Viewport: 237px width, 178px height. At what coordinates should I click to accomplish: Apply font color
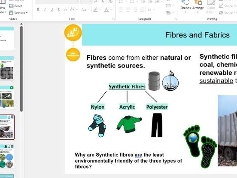pos(106,10)
